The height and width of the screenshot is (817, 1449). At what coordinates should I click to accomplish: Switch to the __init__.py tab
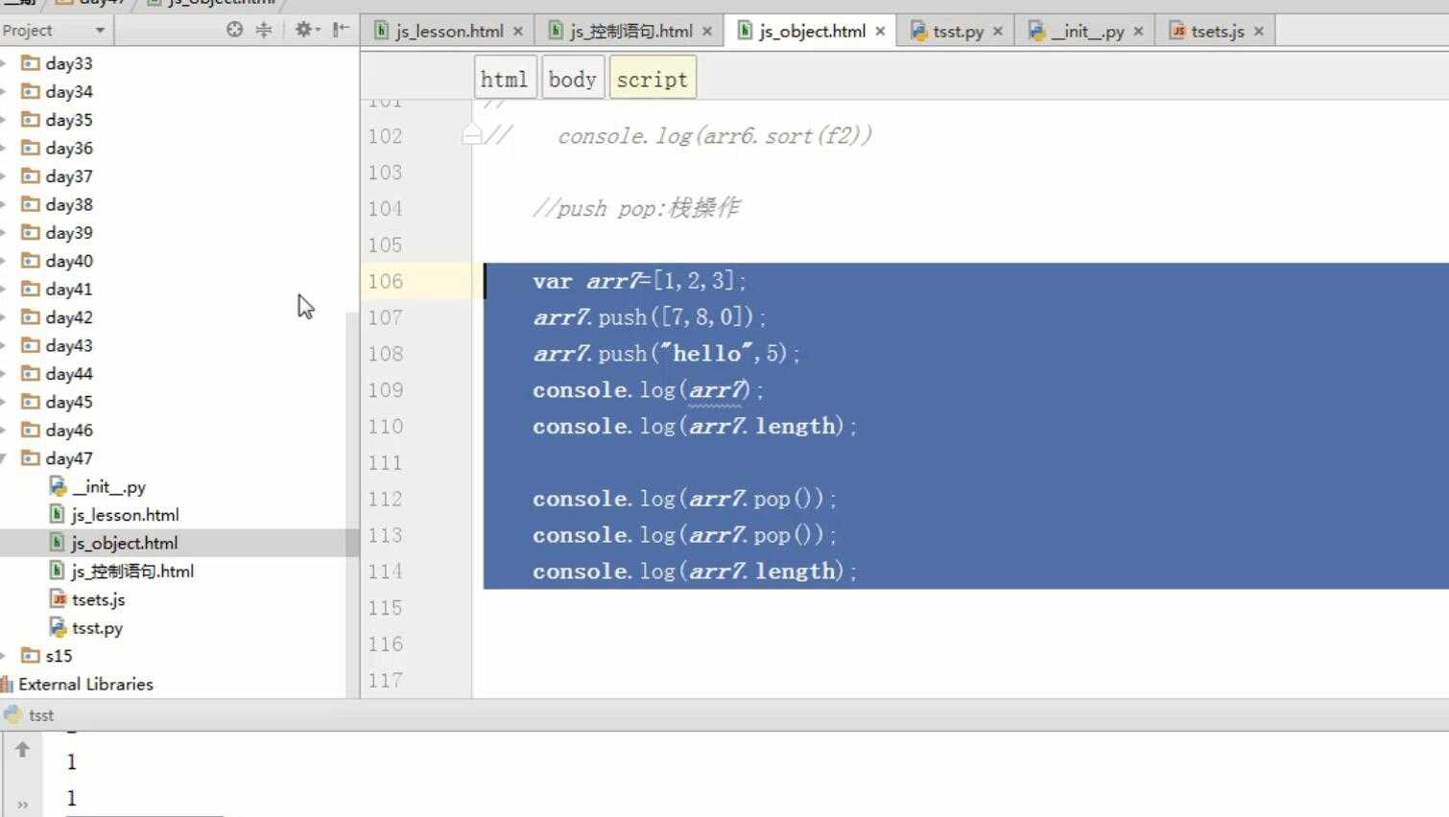1087,31
